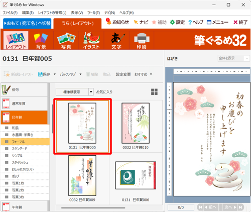
Task: Select スタイリッシュ subcategory
Action: tap(25, 162)
